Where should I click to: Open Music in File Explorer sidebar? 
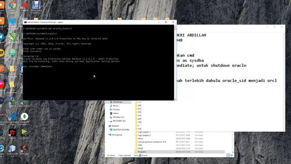115,106
